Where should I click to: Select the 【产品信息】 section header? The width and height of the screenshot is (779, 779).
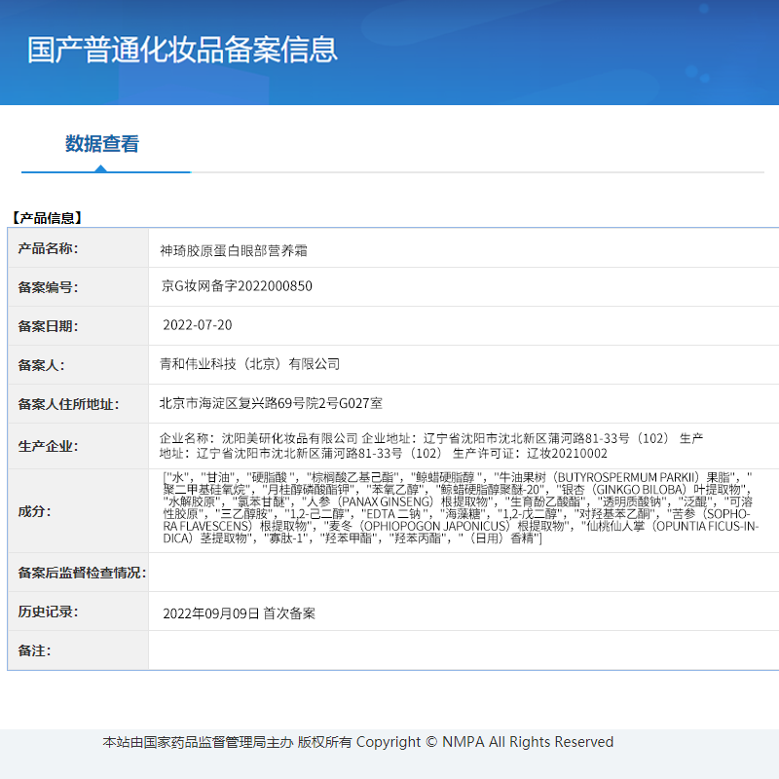[x=46, y=217]
